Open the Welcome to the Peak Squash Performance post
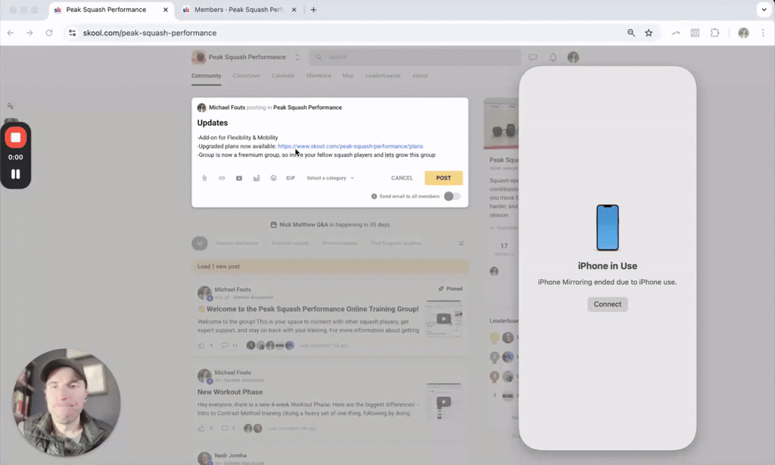 (x=313, y=309)
